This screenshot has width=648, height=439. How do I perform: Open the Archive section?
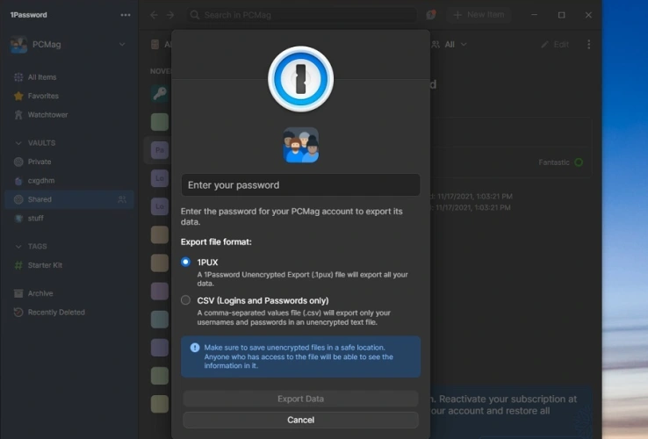point(40,293)
